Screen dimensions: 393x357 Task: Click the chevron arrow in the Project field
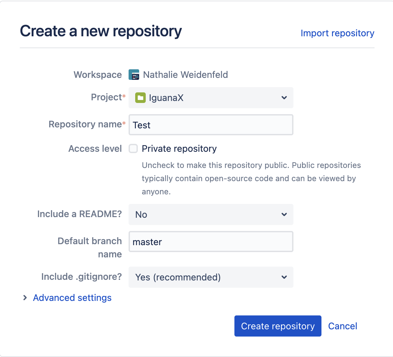(284, 98)
